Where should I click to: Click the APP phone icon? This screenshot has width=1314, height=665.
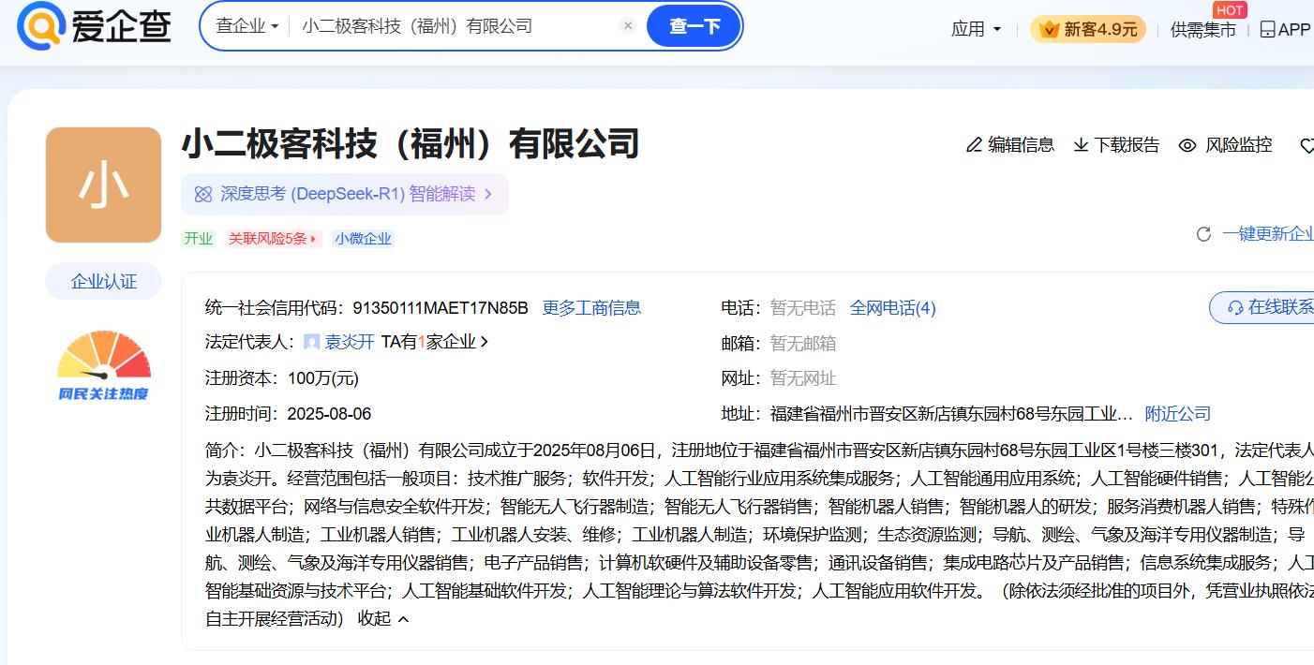(x=1267, y=30)
